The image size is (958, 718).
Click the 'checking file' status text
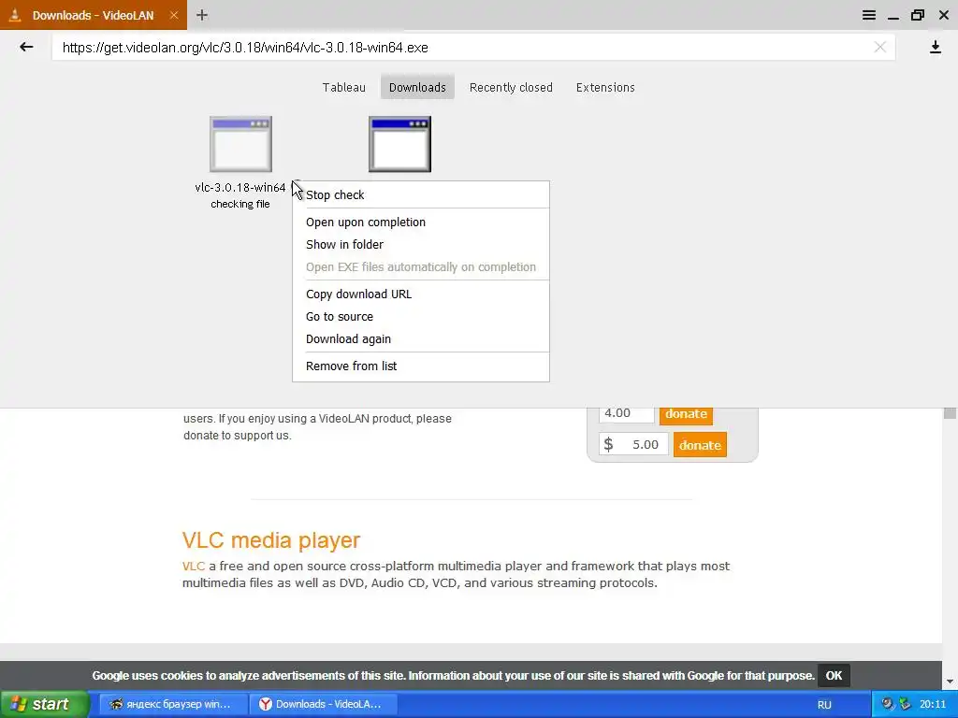point(240,204)
